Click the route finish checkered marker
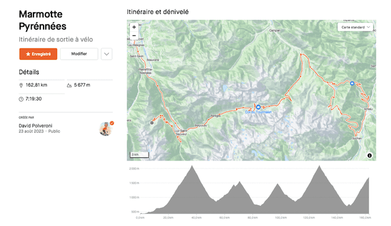Screen dimensions: 391x226 coord(152,123)
